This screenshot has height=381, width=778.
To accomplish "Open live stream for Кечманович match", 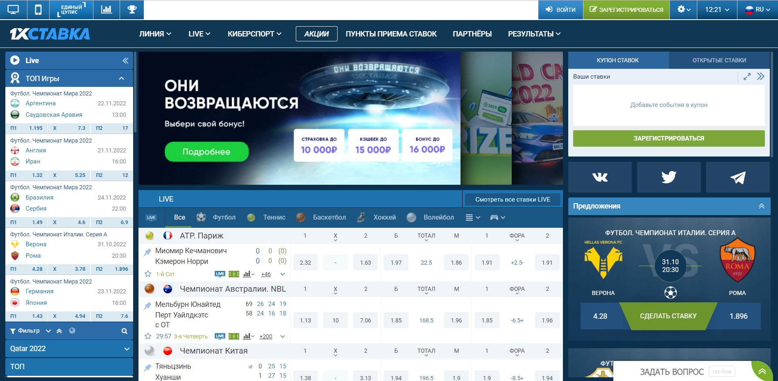I will 220,274.
